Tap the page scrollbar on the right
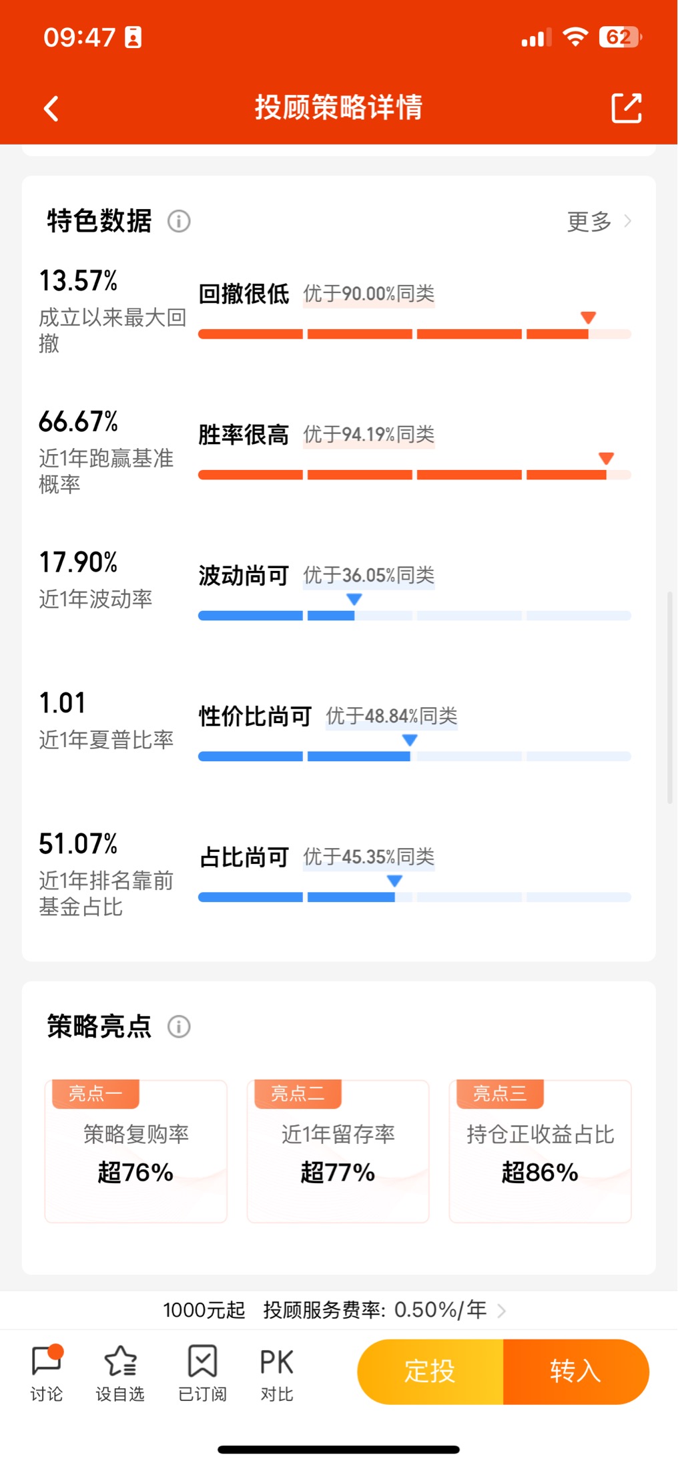The width and height of the screenshot is (678, 1467). 670,697
